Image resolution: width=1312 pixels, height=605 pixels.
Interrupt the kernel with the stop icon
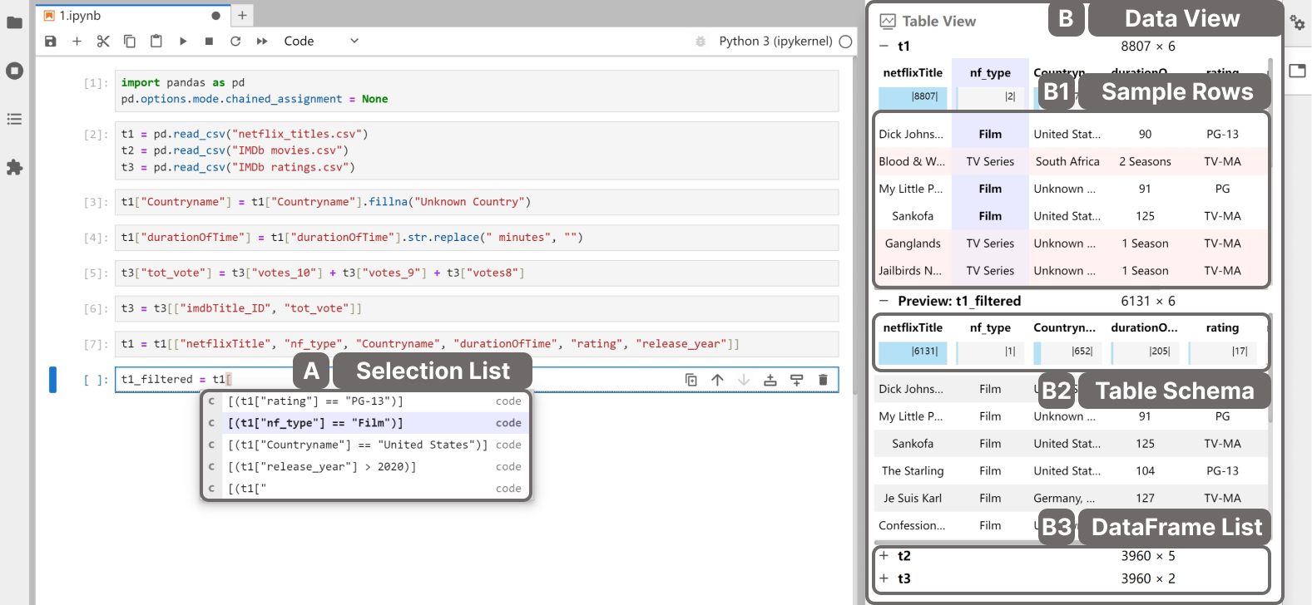(209, 41)
